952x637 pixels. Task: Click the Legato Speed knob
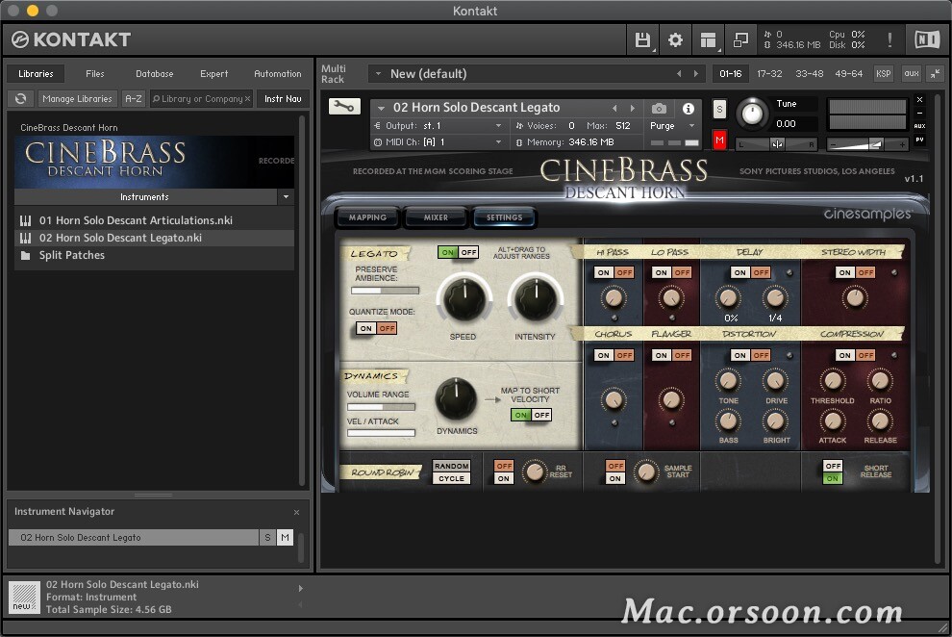click(463, 298)
